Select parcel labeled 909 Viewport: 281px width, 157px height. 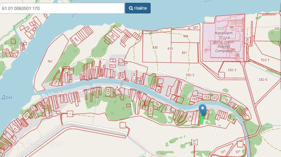(x=123, y=76)
